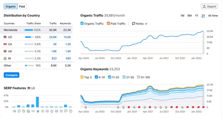
Task: Open the US keywords value 14.6K
Action: pyautogui.click(x=67, y=37)
